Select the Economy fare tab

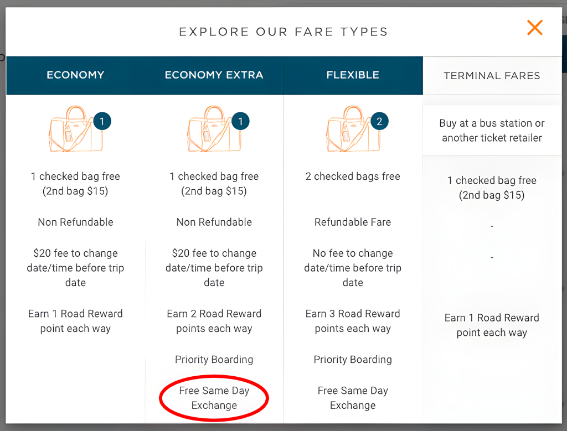point(75,75)
